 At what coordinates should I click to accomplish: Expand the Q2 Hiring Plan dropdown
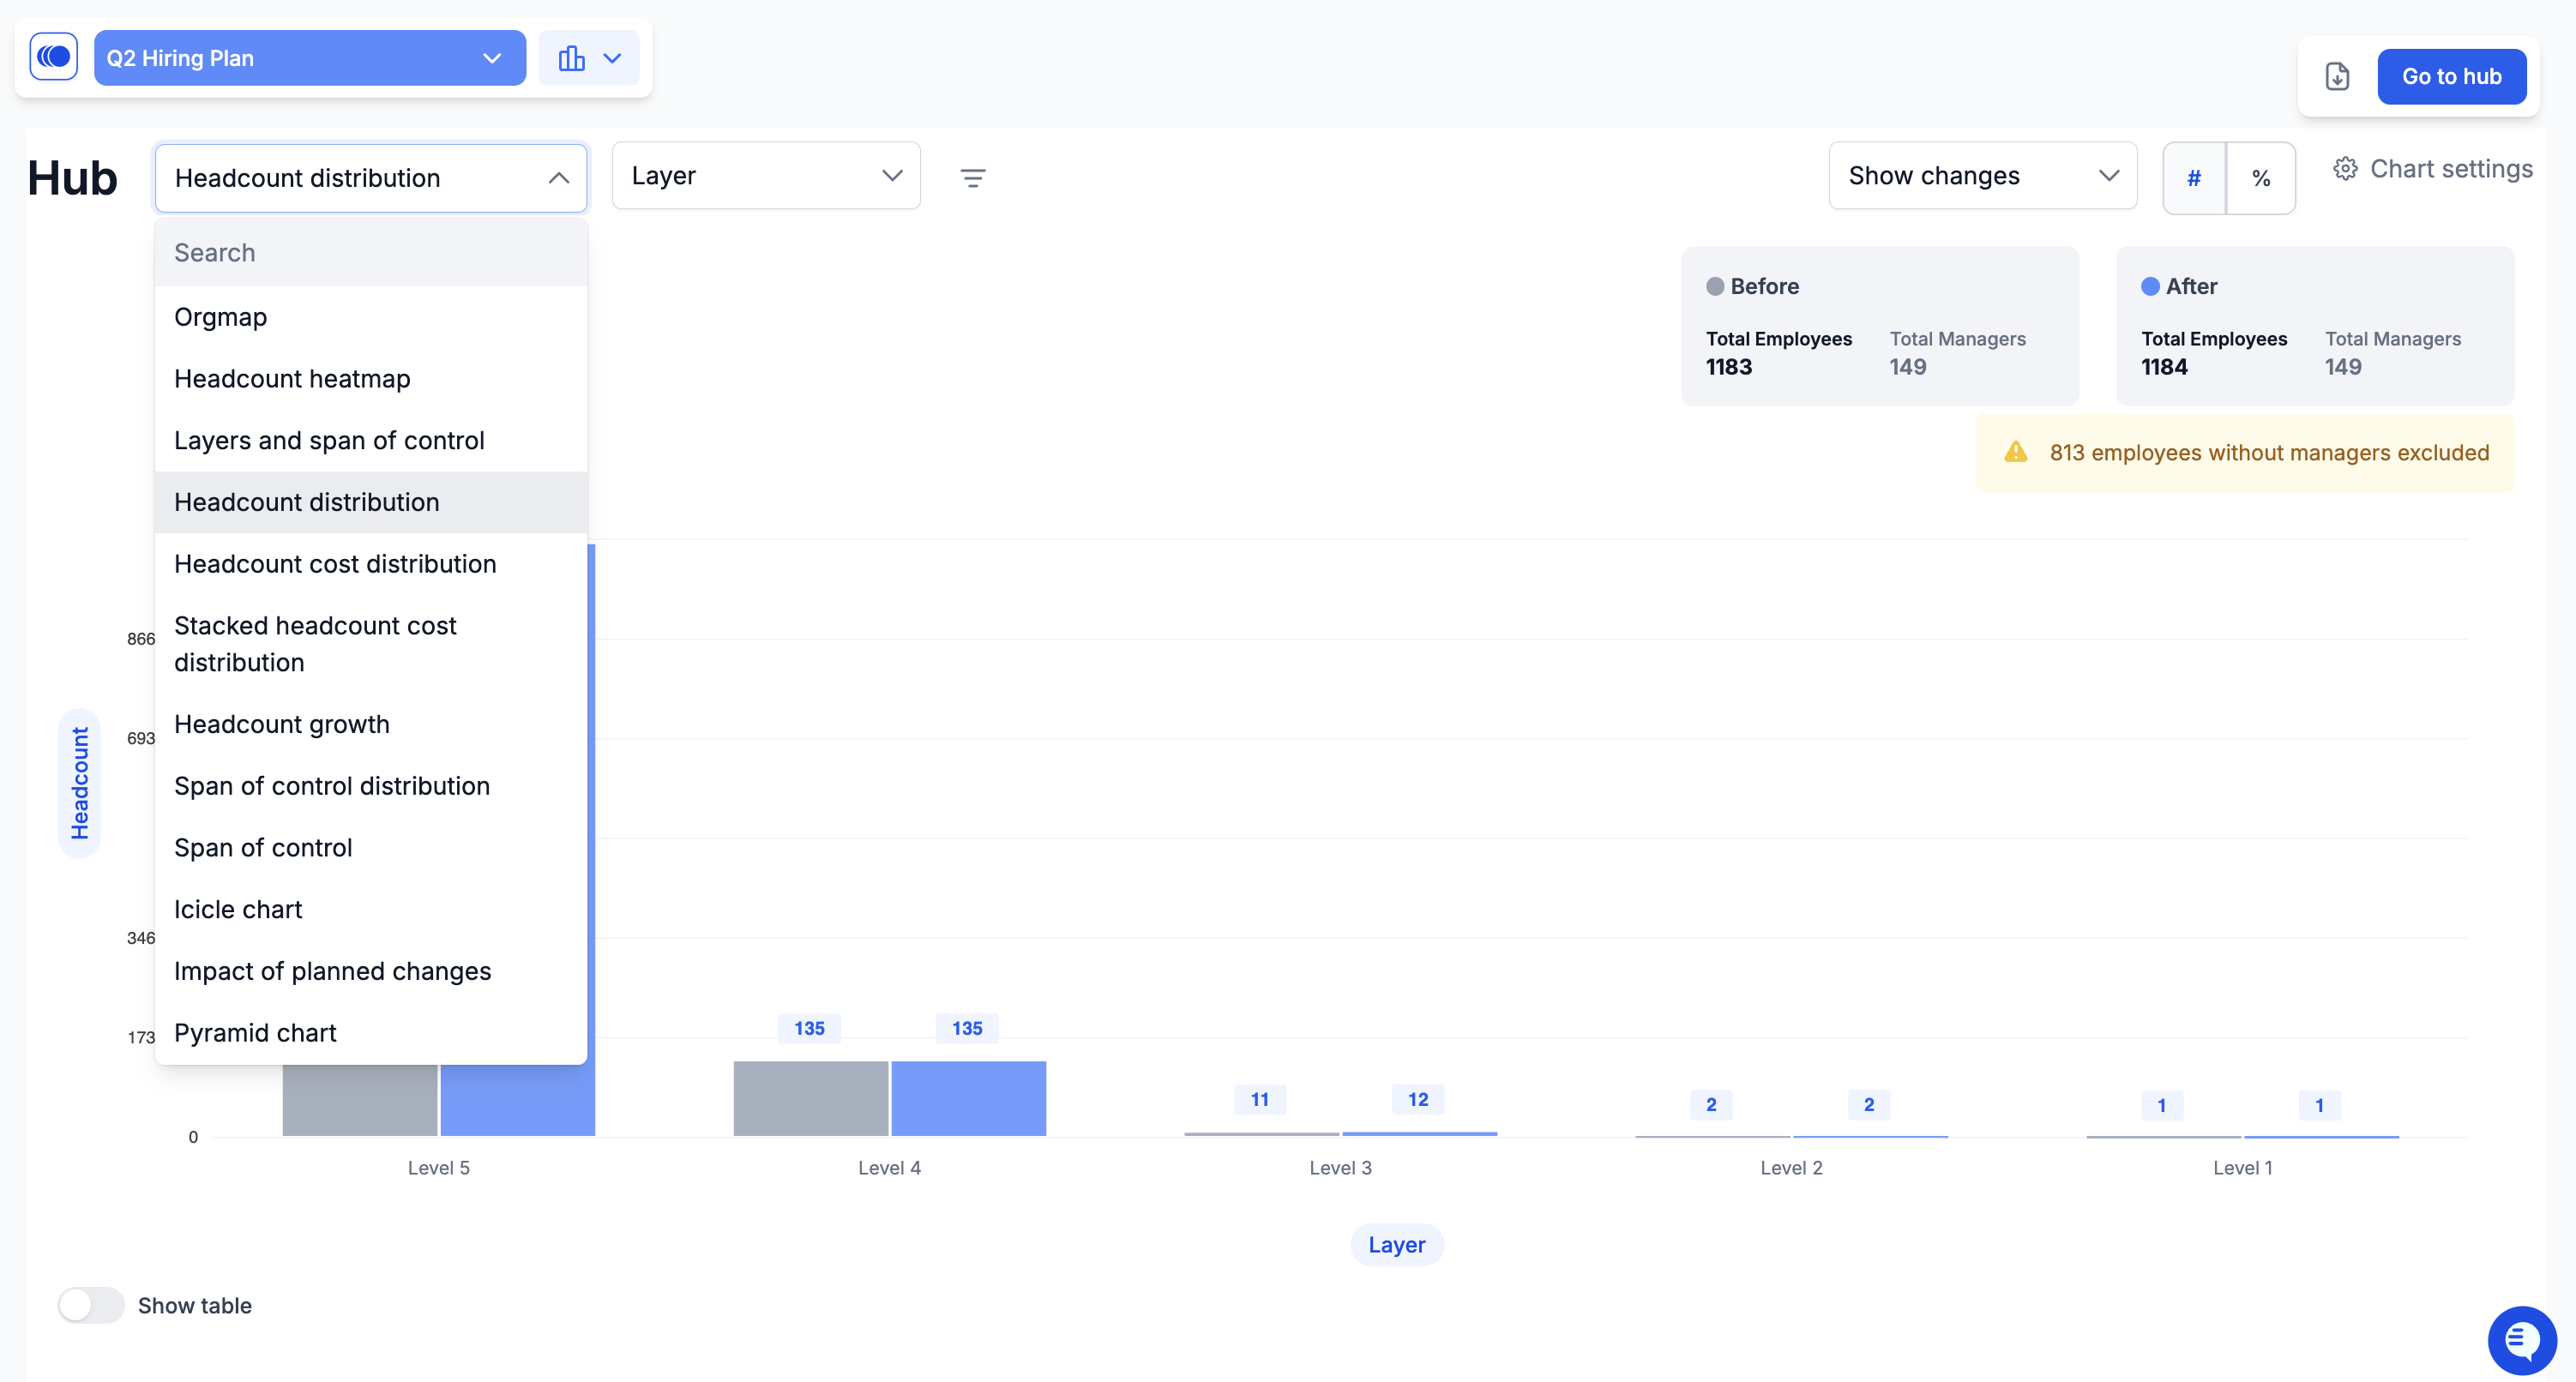[x=309, y=58]
